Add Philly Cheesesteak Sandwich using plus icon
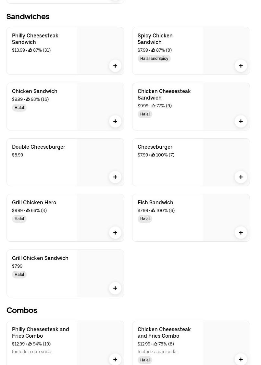Viewport: 261px width, 365px height. [x=115, y=66]
